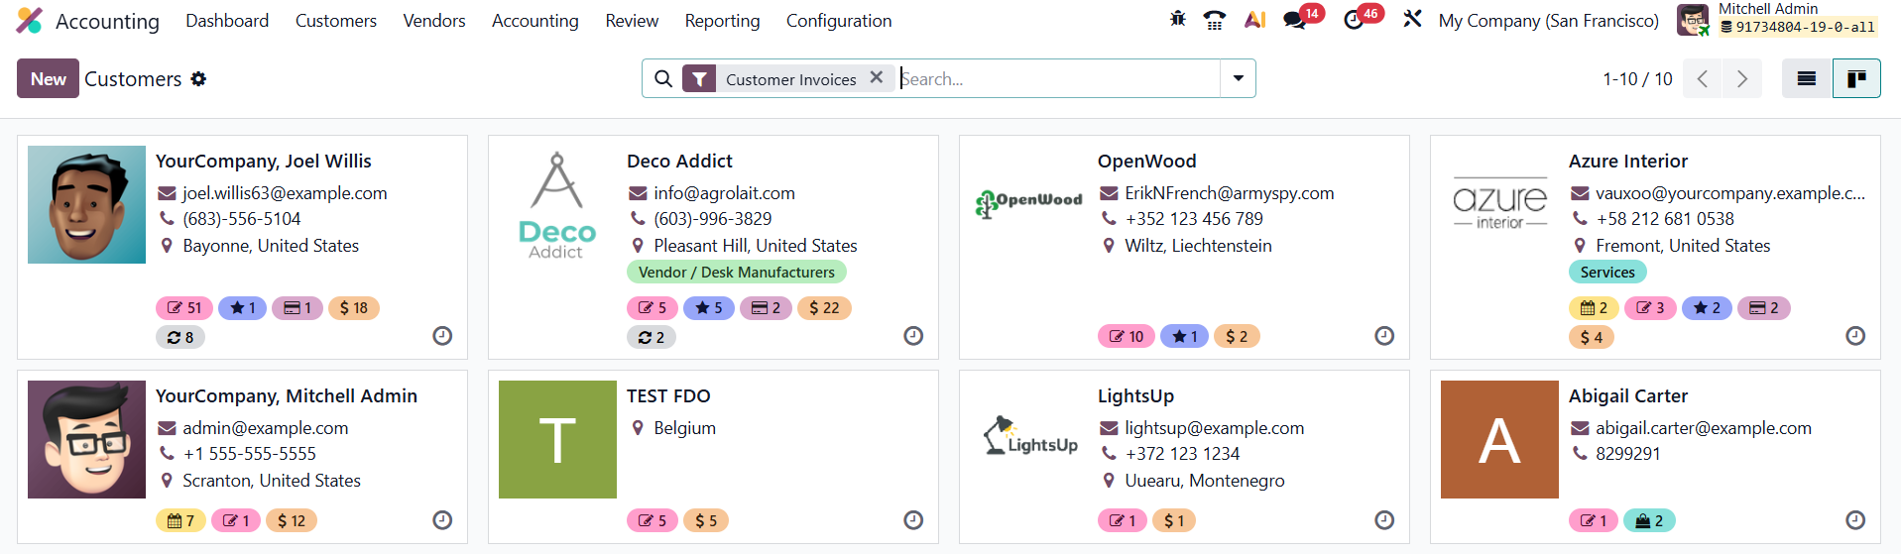Open the Configuration menu
Image resolution: width=1901 pixels, height=554 pixels.
(x=838, y=21)
